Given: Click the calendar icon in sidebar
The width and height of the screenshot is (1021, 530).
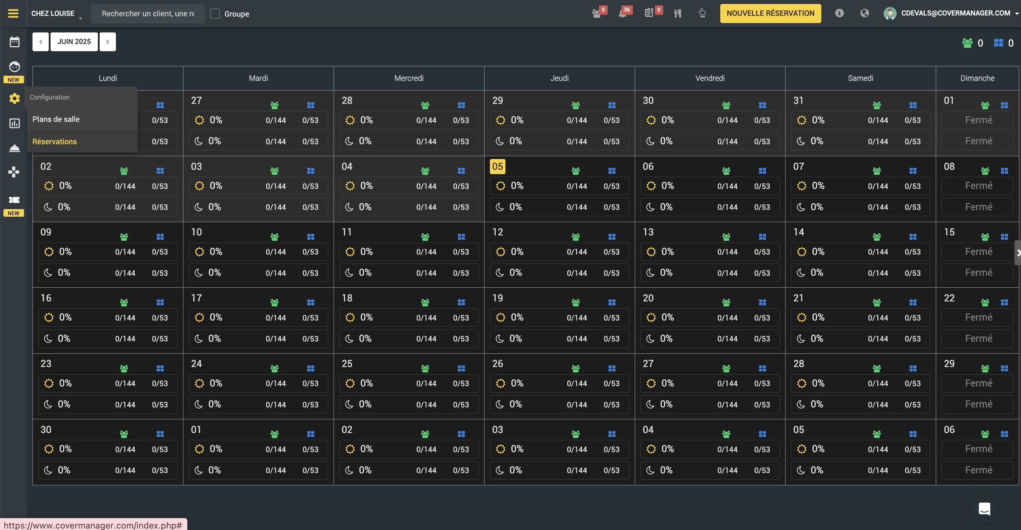Looking at the screenshot, I should tap(14, 41).
